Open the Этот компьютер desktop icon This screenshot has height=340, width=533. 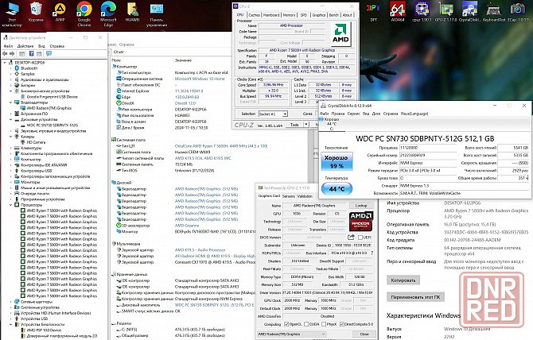(12, 14)
